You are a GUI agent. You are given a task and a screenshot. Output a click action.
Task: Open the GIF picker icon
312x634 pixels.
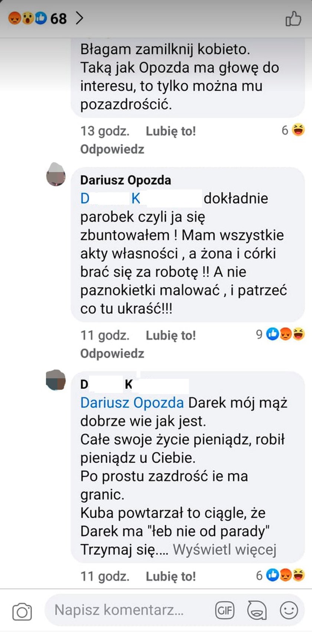[225, 610]
